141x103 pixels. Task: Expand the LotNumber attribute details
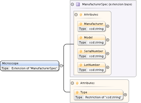[108, 67]
